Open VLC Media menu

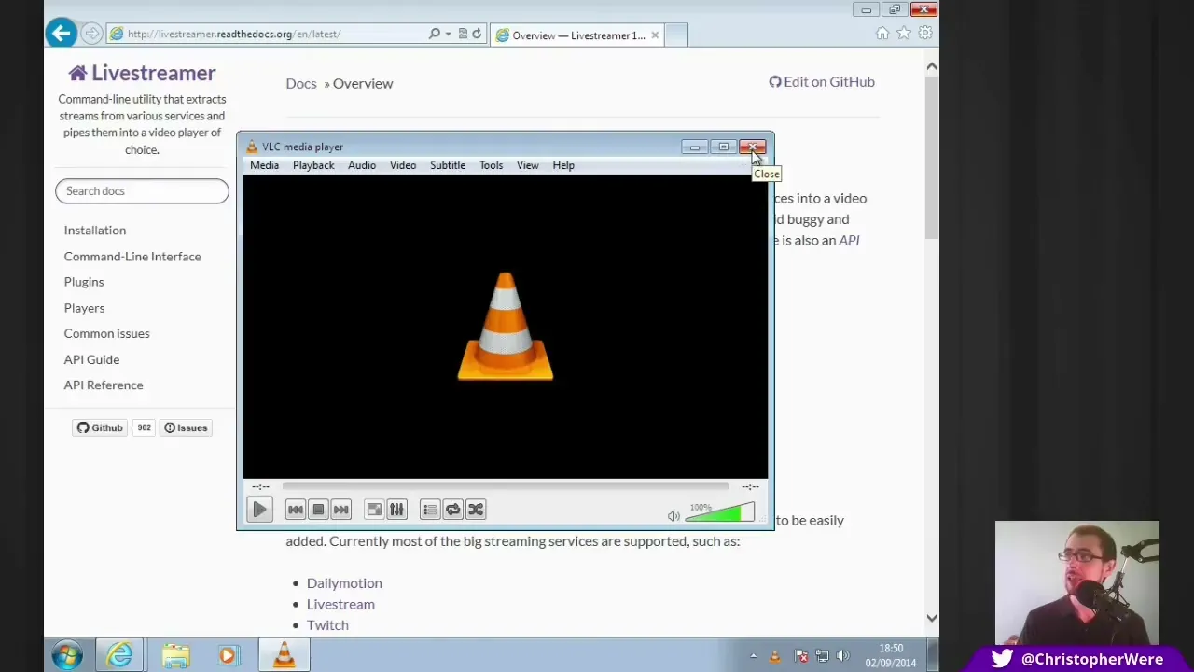click(x=264, y=165)
